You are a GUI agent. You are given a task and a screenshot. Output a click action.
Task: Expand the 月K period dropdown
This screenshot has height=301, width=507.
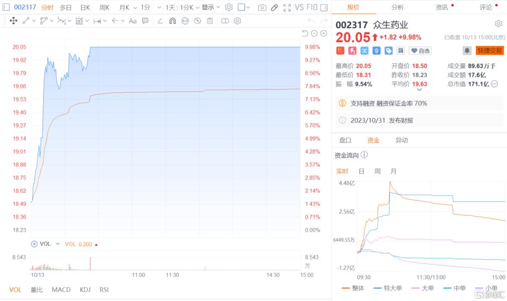(135, 8)
